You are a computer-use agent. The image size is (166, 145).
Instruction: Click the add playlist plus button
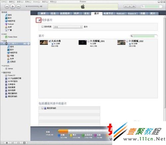click(x=7, y=143)
